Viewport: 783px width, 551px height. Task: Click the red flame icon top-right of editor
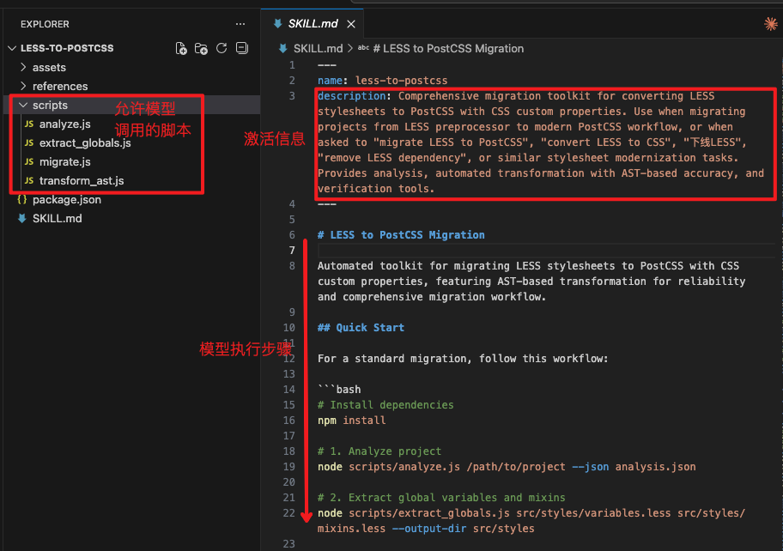tap(770, 25)
